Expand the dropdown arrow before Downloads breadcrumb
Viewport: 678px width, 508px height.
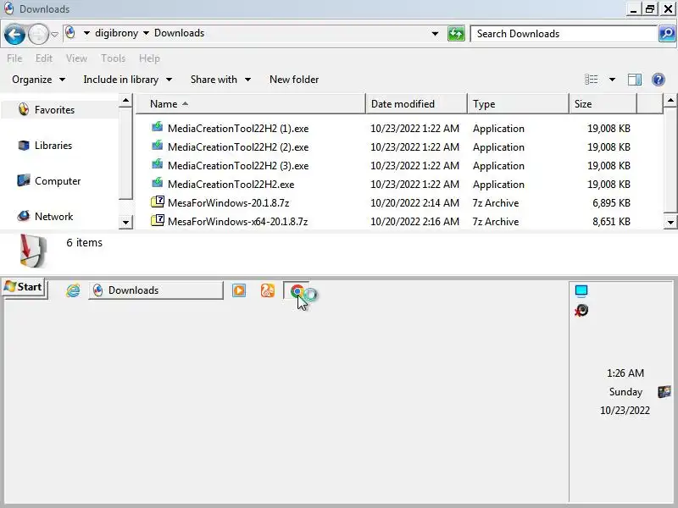[x=146, y=33]
